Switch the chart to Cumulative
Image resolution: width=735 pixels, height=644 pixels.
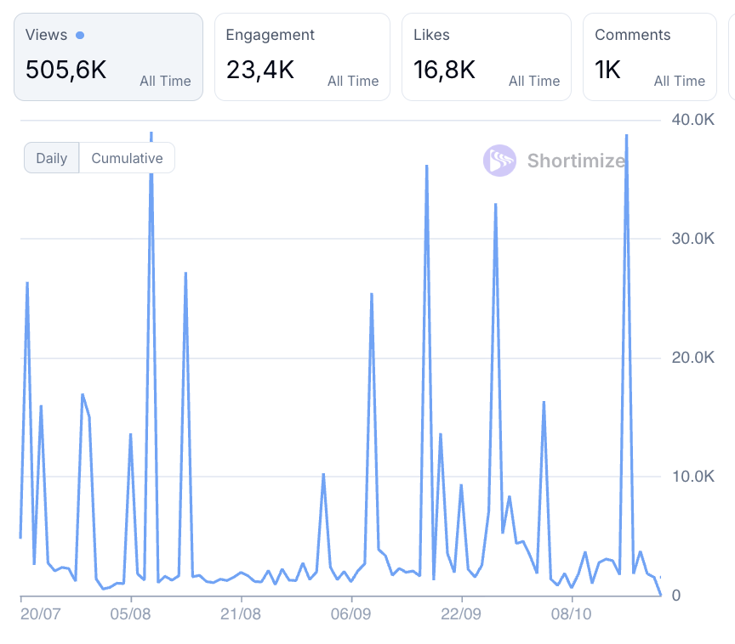click(x=127, y=158)
